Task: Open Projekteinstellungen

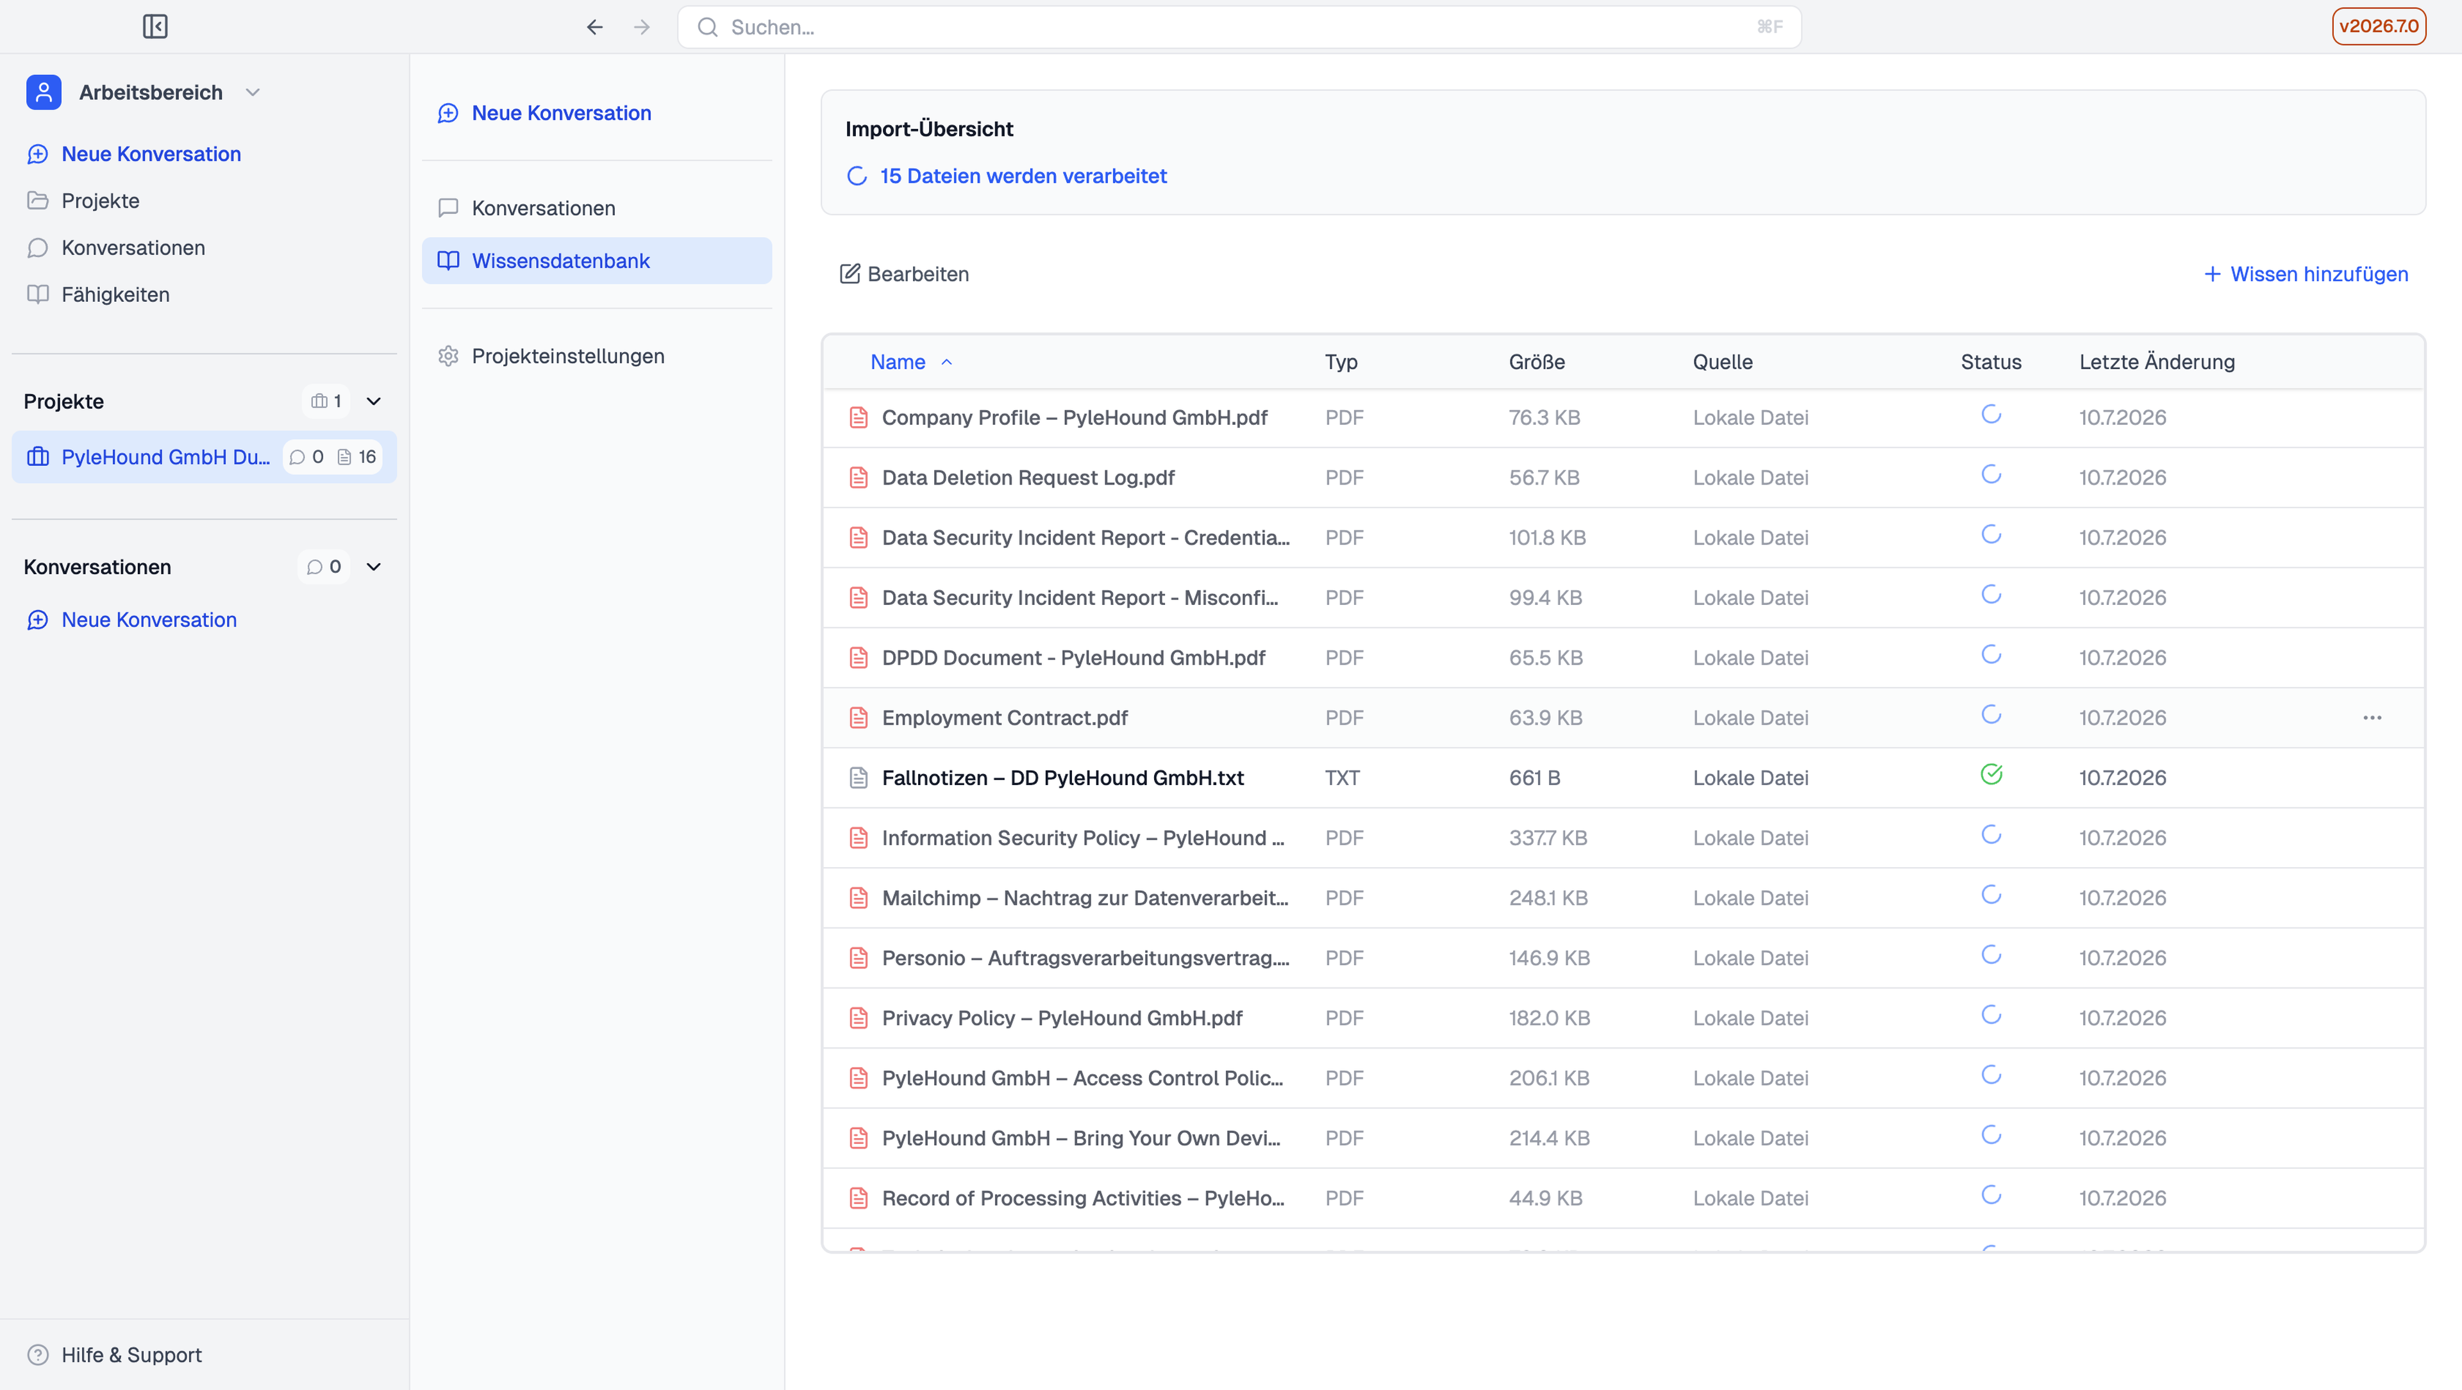Action: (596, 356)
